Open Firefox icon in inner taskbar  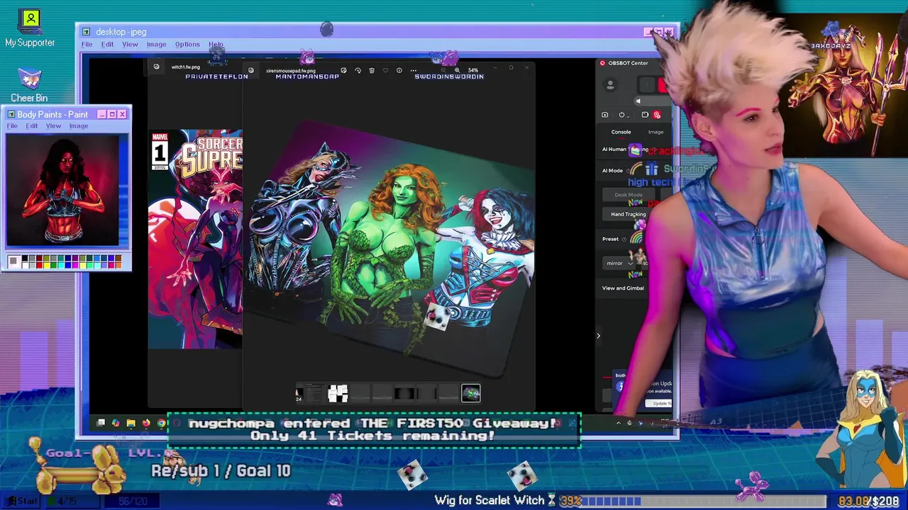[x=146, y=423]
